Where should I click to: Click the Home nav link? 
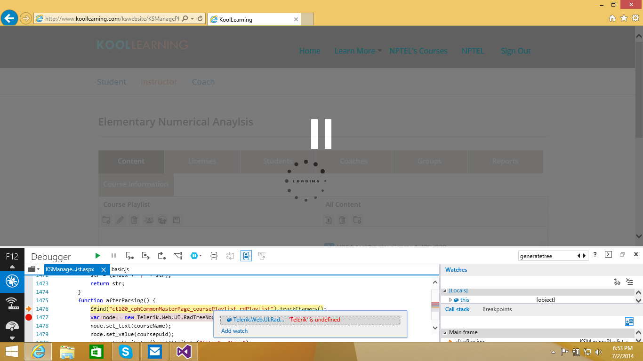(310, 51)
